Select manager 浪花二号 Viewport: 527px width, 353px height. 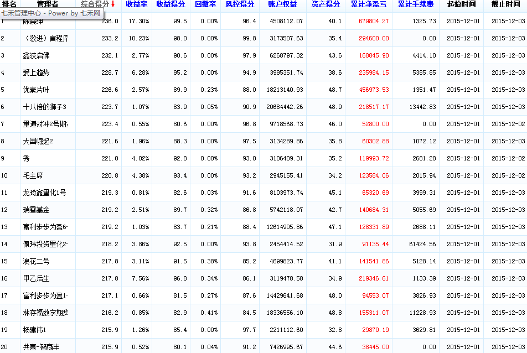point(36,261)
